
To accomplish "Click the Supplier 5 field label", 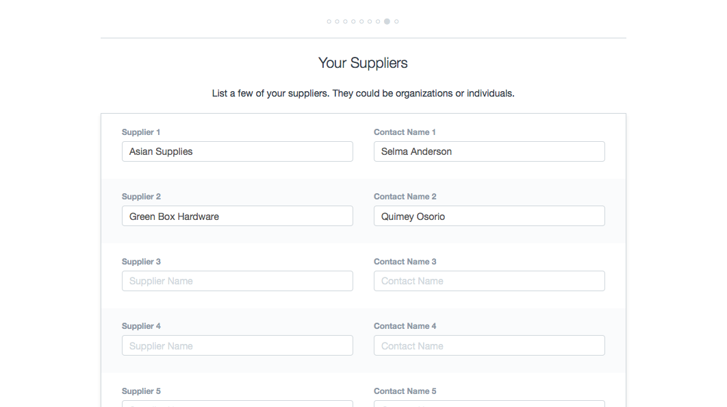I will (x=141, y=391).
